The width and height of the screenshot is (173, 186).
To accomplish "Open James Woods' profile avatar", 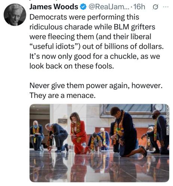I will [x=15, y=15].
